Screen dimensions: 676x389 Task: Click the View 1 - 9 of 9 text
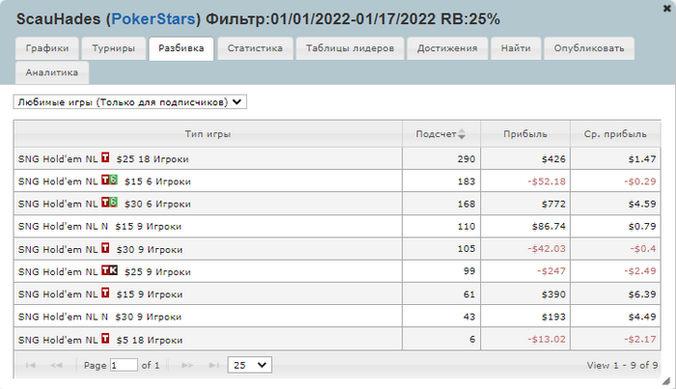pos(622,365)
